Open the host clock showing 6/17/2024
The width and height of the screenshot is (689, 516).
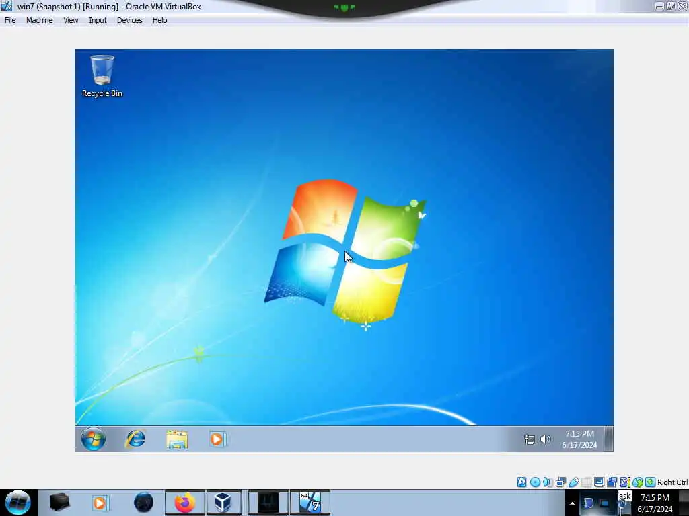(x=655, y=503)
